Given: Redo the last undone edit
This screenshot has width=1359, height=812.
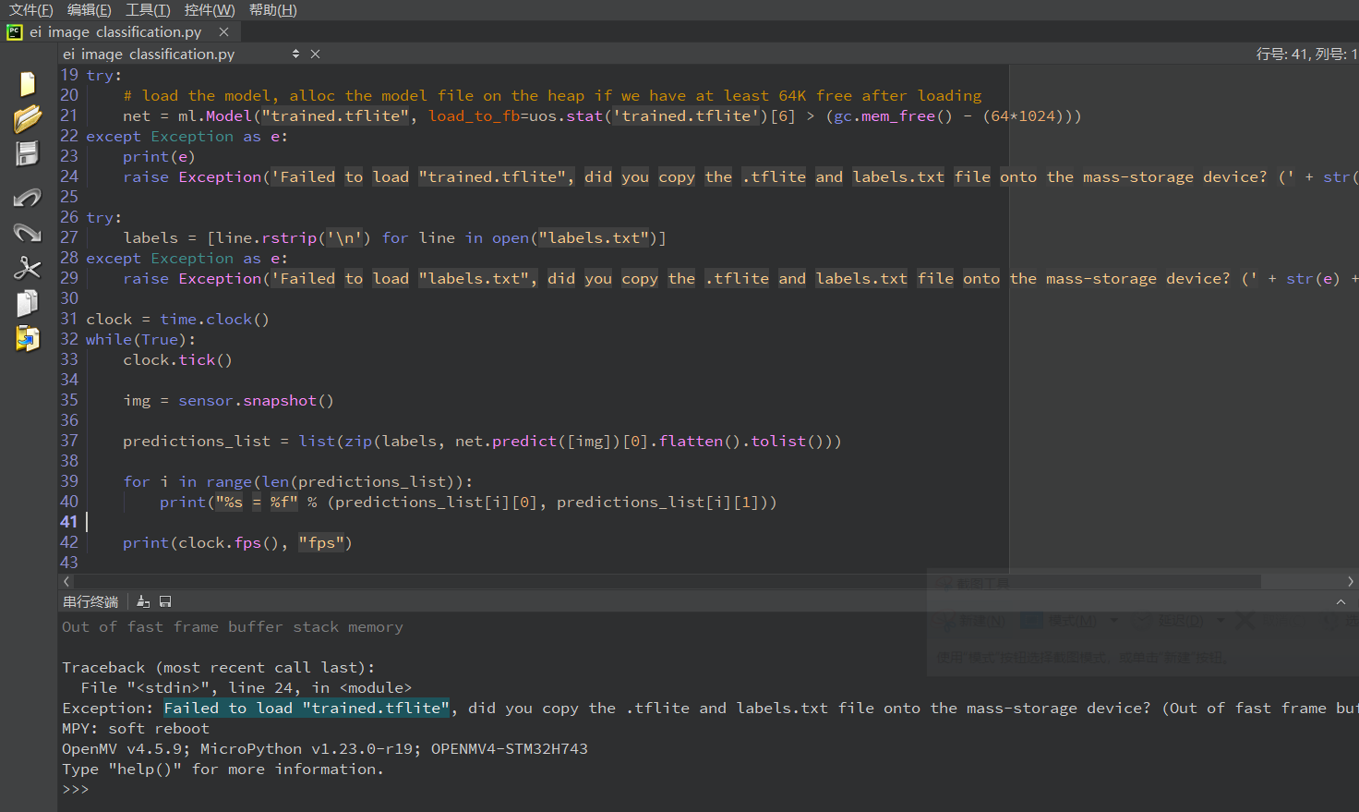Looking at the screenshot, I should coord(28,232).
